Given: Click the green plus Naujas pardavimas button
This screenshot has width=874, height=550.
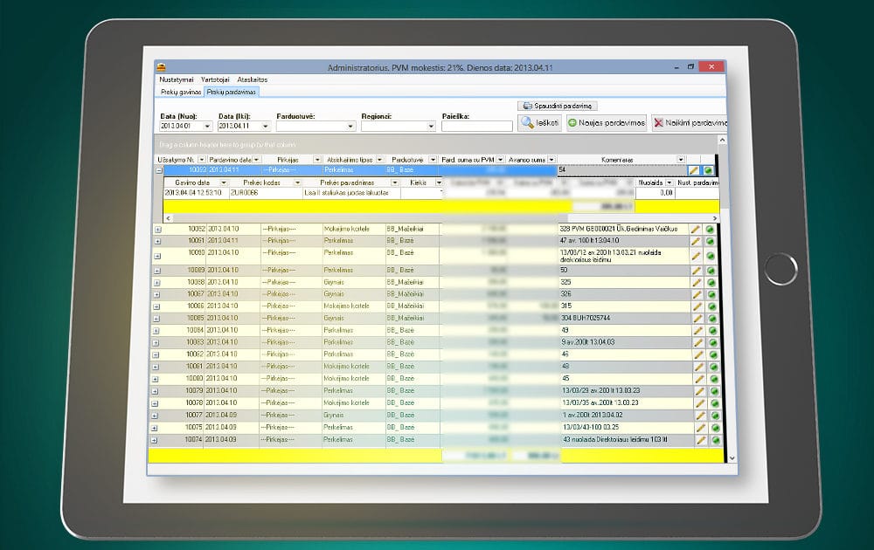Looking at the screenshot, I should (x=606, y=122).
